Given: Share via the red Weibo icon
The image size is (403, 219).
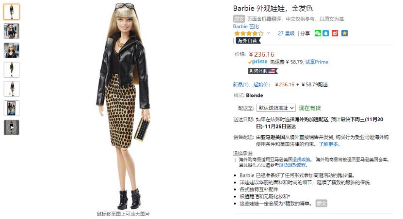Looking at the screenshot, I should point(335,33).
